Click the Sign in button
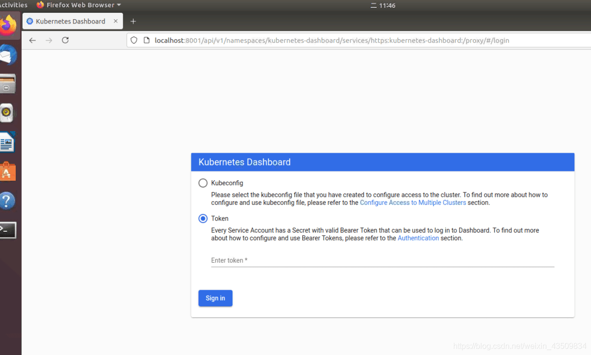This screenshot has height=355, width=591. [215, 298]
